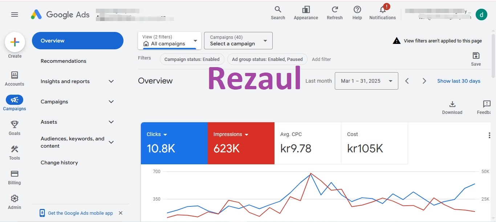Click the Overview page heading

pos(155,81)
